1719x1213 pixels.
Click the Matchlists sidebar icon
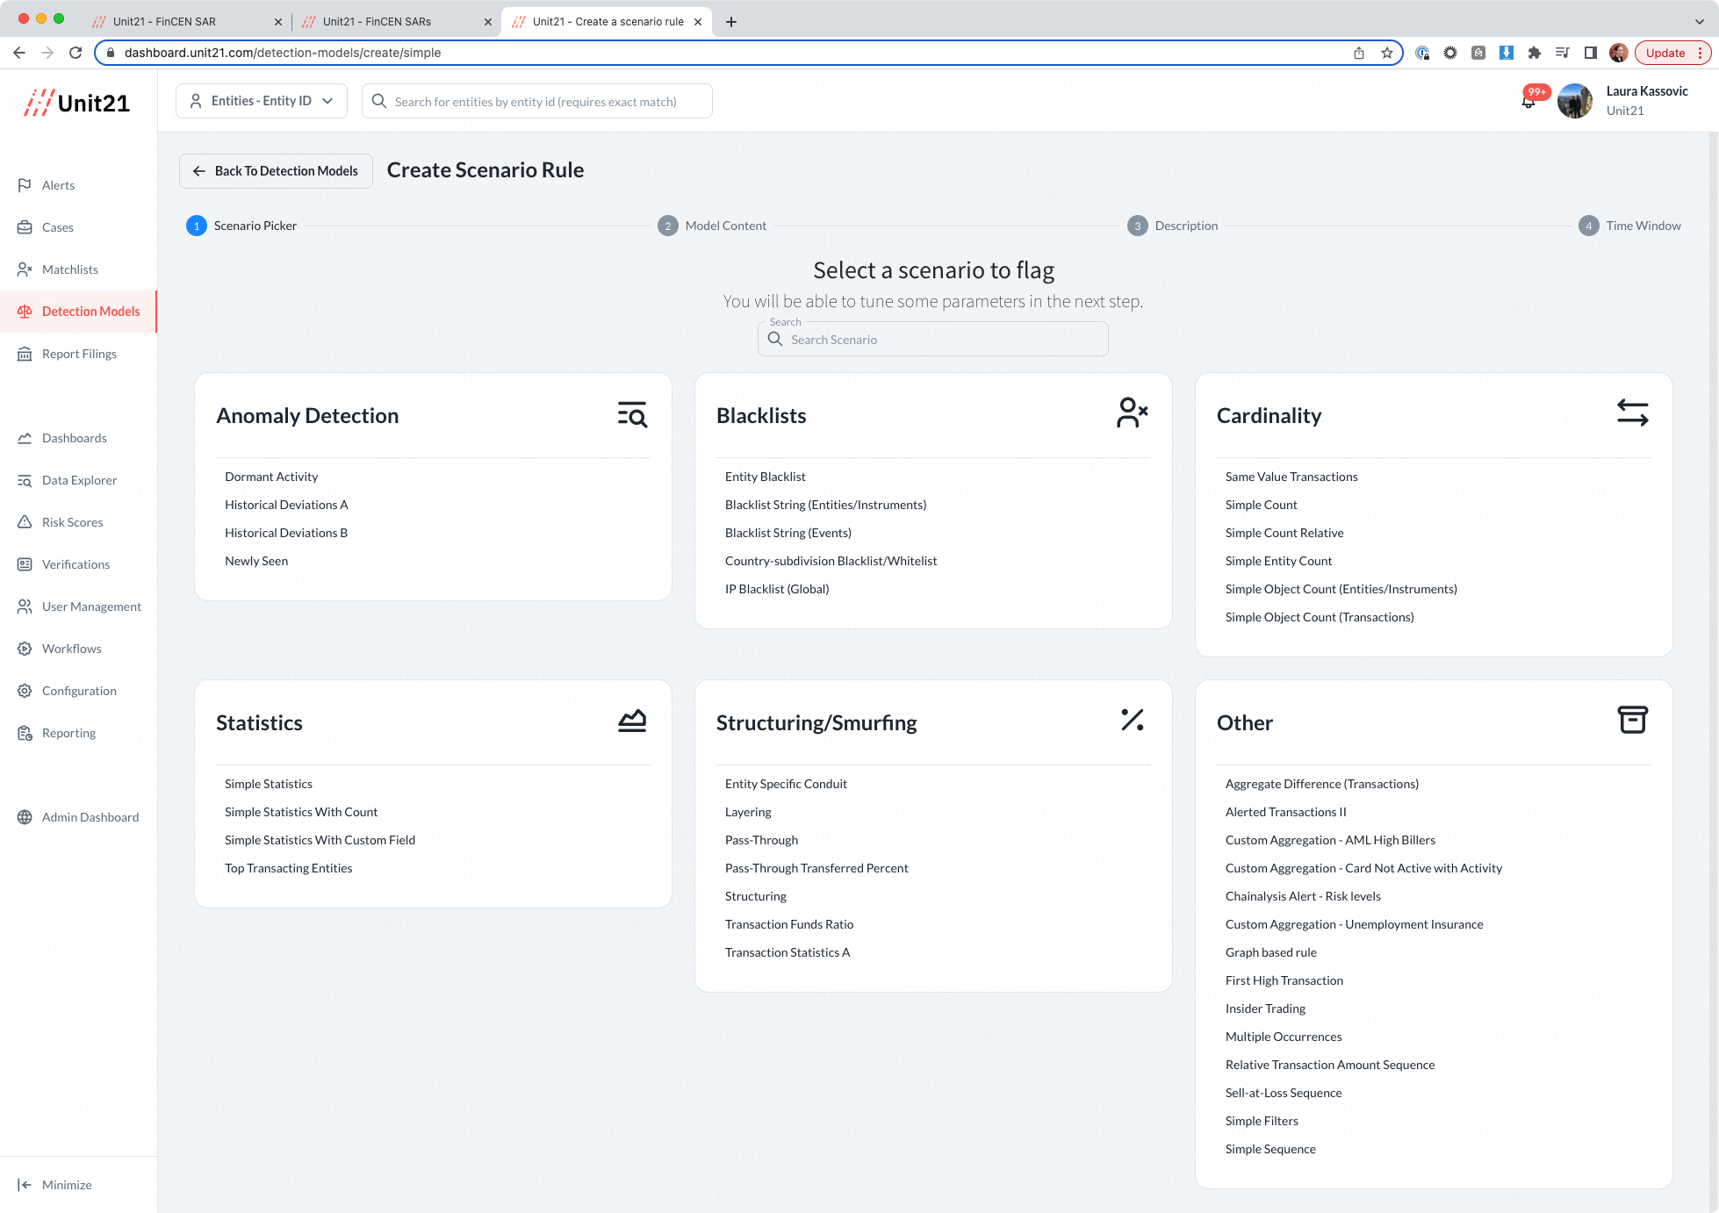[x=25, y=269]
